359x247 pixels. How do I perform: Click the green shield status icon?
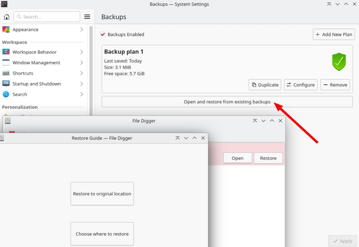click(339, 62)
